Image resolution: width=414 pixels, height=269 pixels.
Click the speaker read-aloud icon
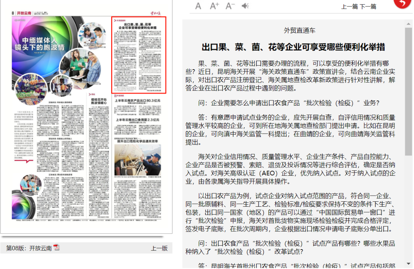point(245,6)
